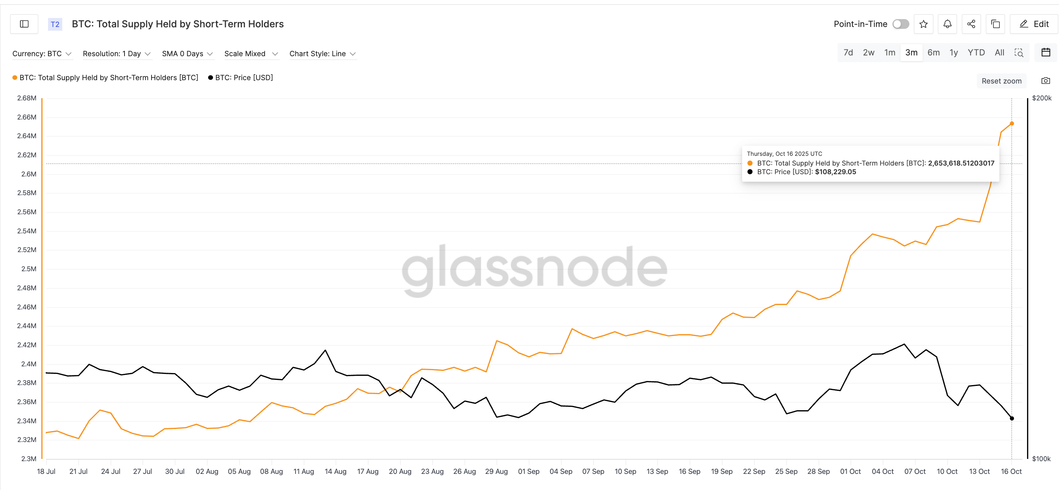1059x490 pixels.
Task: Open the Currency: BTC dropdown
Action: pyautogui.click(x=42, y=54)
